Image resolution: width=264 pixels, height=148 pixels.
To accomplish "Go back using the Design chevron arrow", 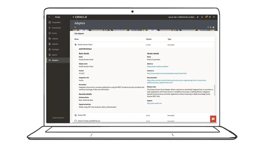I will (x=49, y=17).
